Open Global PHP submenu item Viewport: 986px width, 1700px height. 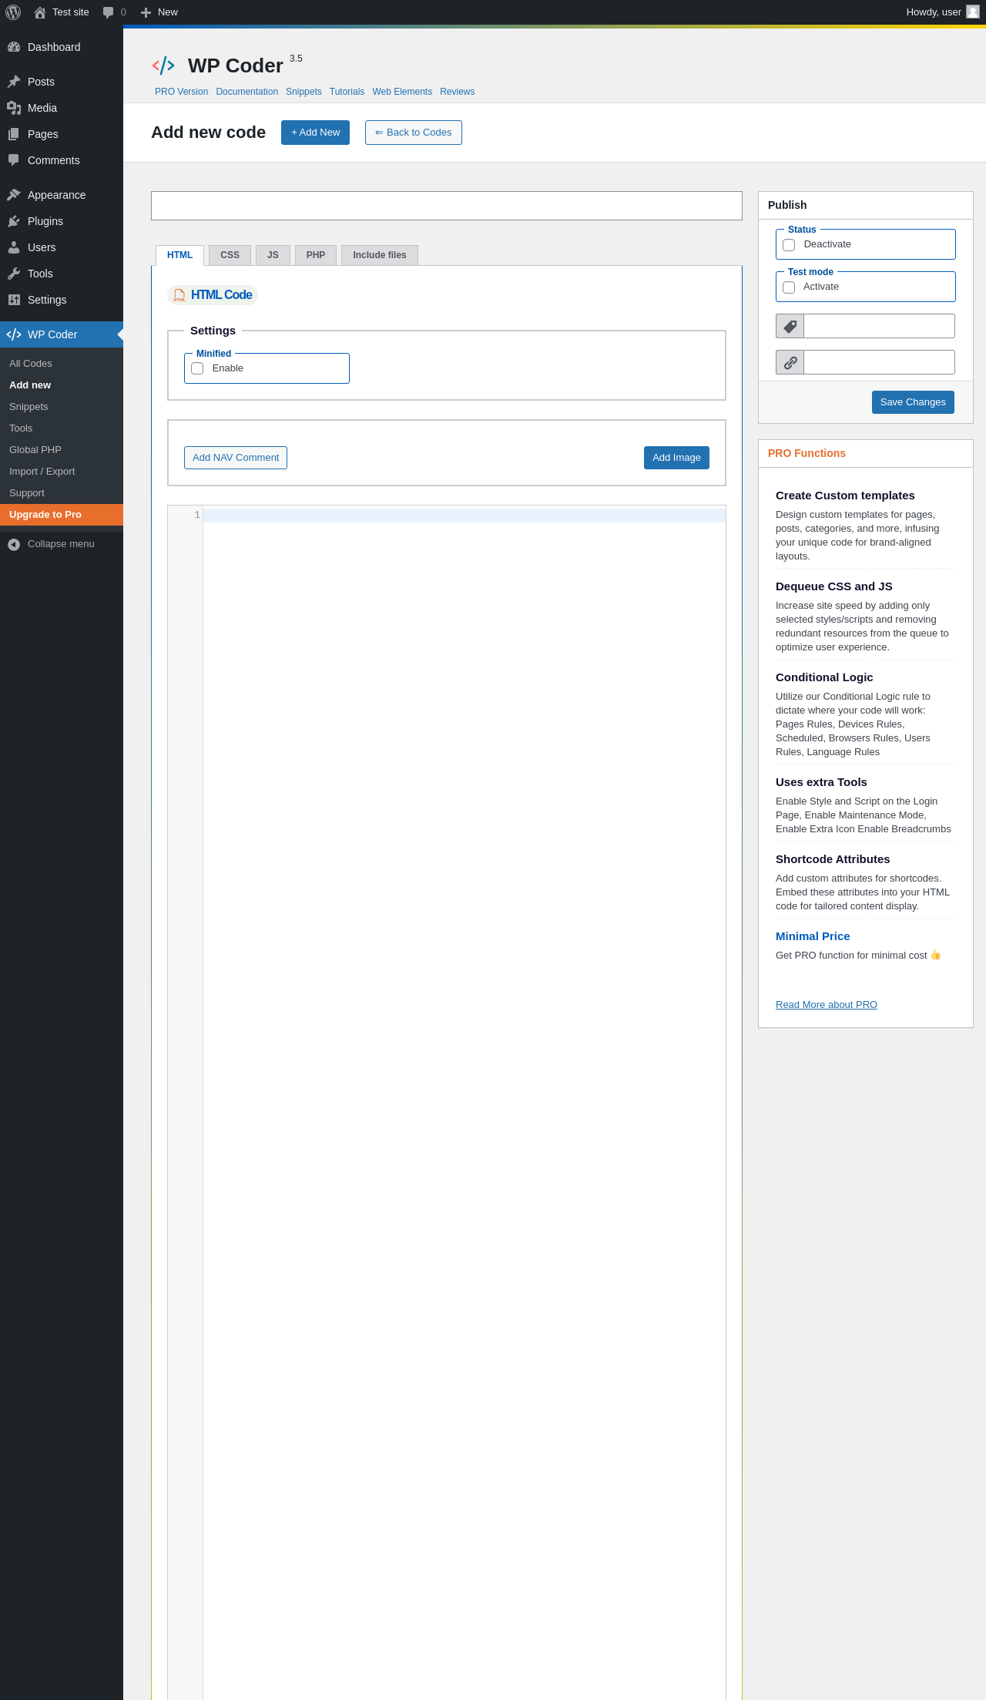click(62, 450)
